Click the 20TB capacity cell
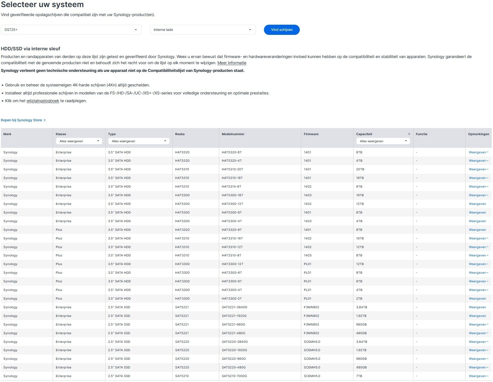493x382 pixels. pyautogui.click(x=360, y=169)
